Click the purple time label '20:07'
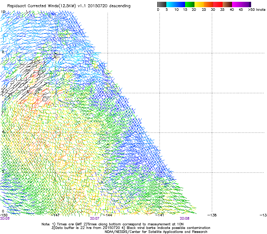Screen dimensions: 267x234 (95, 219)
